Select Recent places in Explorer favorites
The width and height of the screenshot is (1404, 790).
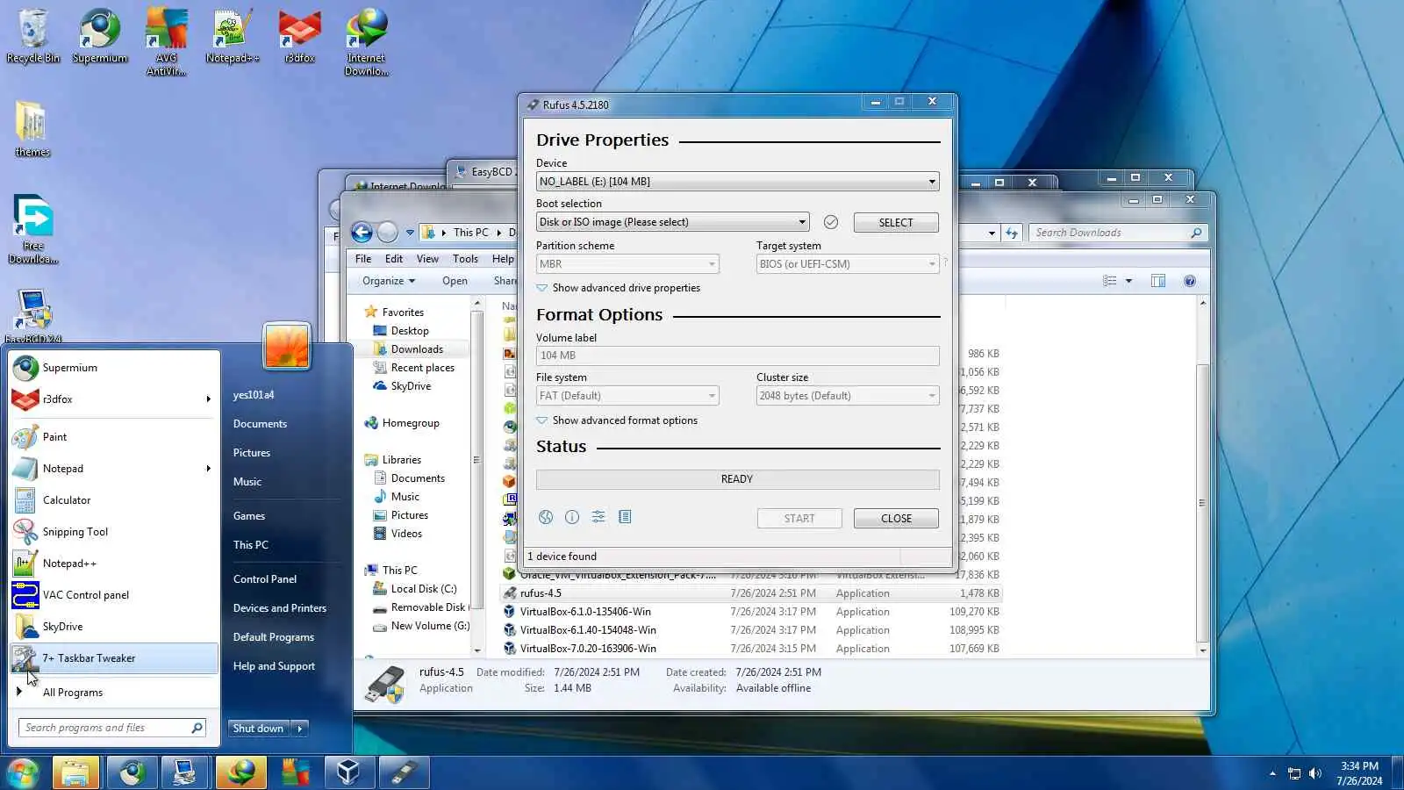422,368
